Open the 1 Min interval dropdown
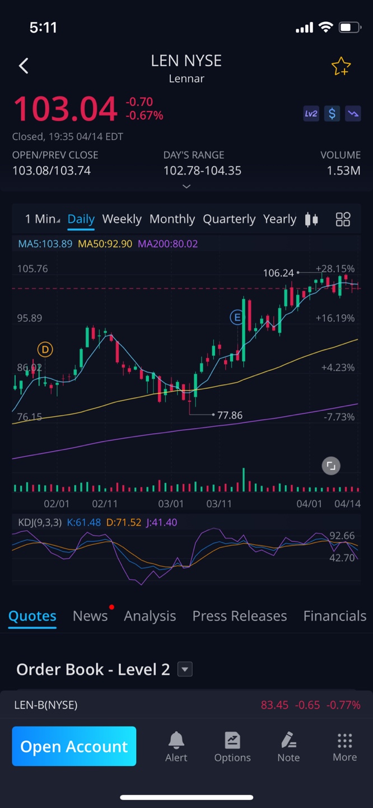 (x=42, y=219)
